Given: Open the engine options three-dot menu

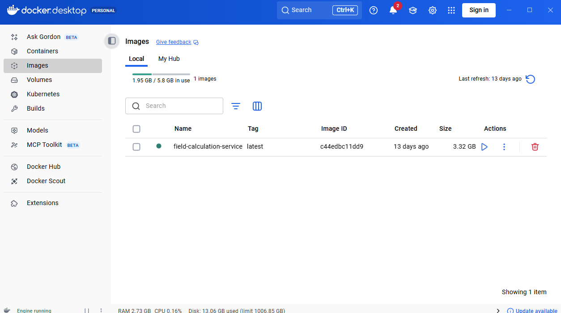Looking at the screenshot, I should 101,310.
